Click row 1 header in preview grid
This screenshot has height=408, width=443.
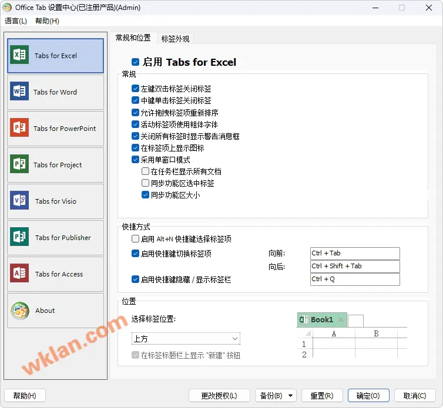(x=304, y=344)
